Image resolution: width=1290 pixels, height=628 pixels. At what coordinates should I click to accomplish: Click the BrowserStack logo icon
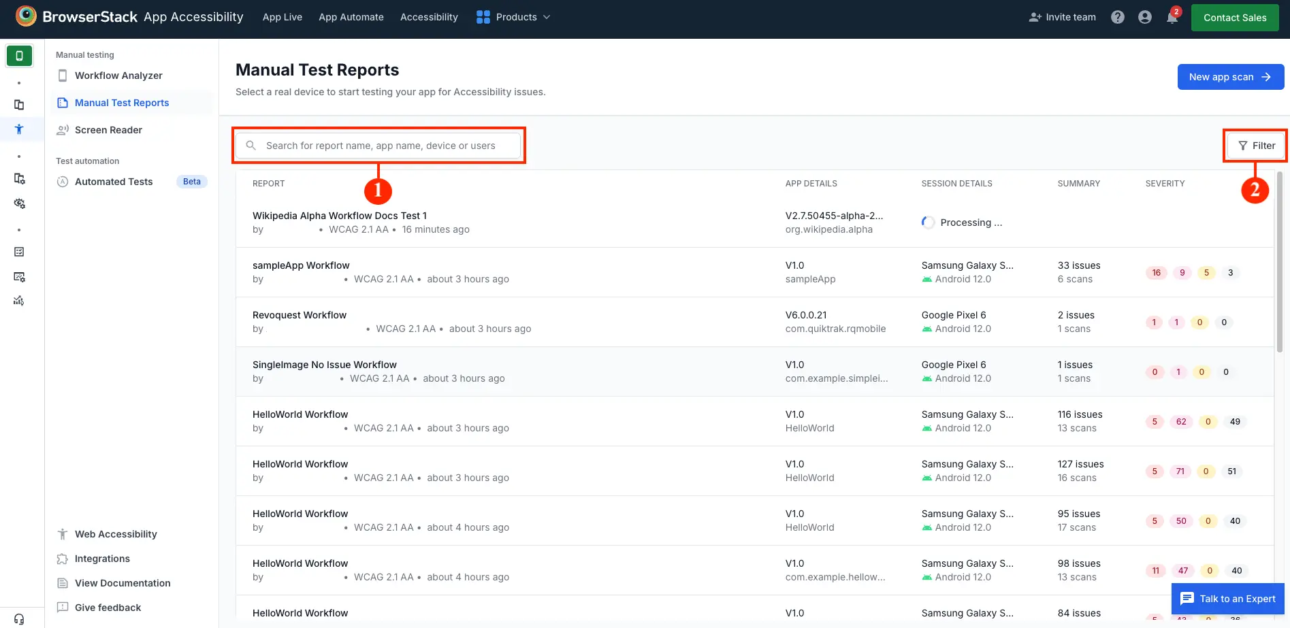point(26,16)
